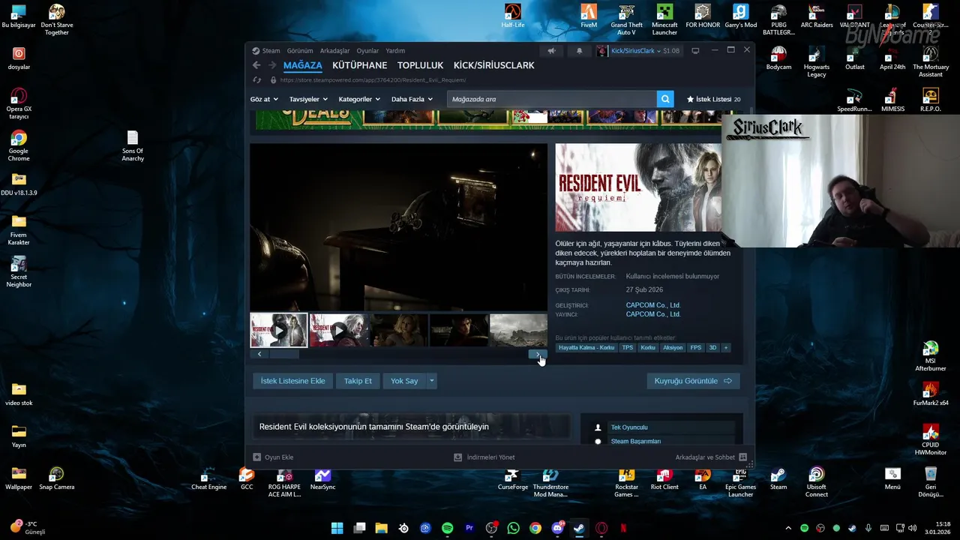960x540 pixels.
Task: Open Half-Life desktop shortcut
Action: tap(513, 16)
